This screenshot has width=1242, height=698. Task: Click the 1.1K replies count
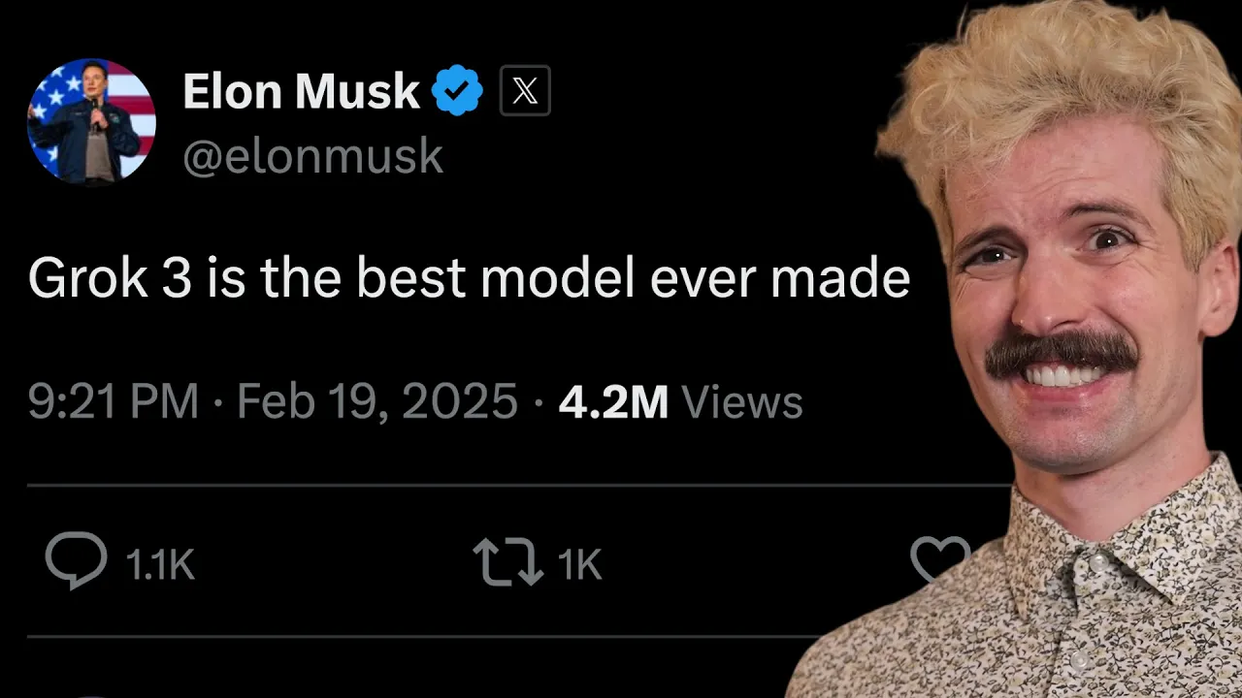click(x=160, y=564)
